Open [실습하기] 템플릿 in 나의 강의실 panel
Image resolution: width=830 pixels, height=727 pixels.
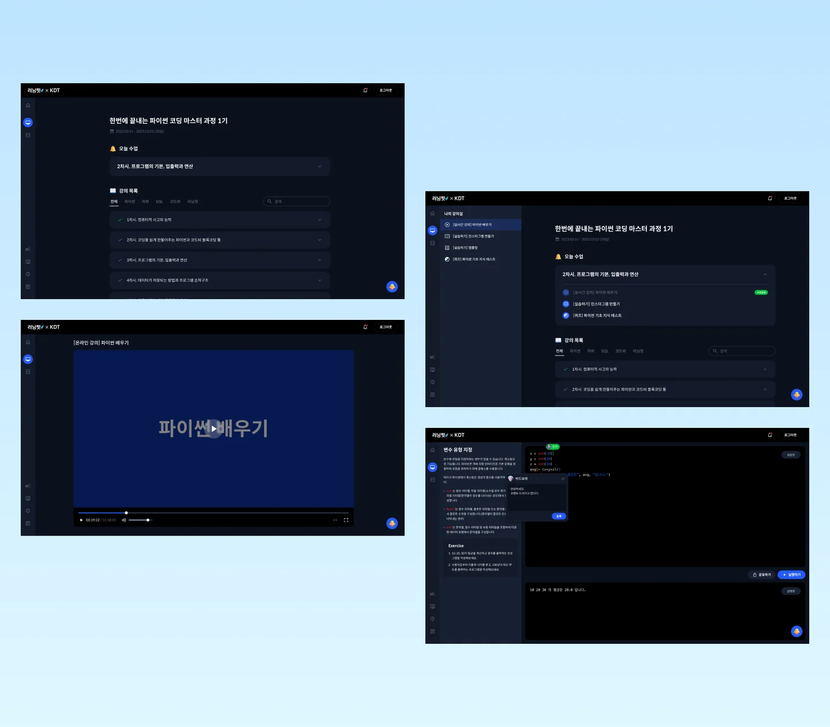481,248
